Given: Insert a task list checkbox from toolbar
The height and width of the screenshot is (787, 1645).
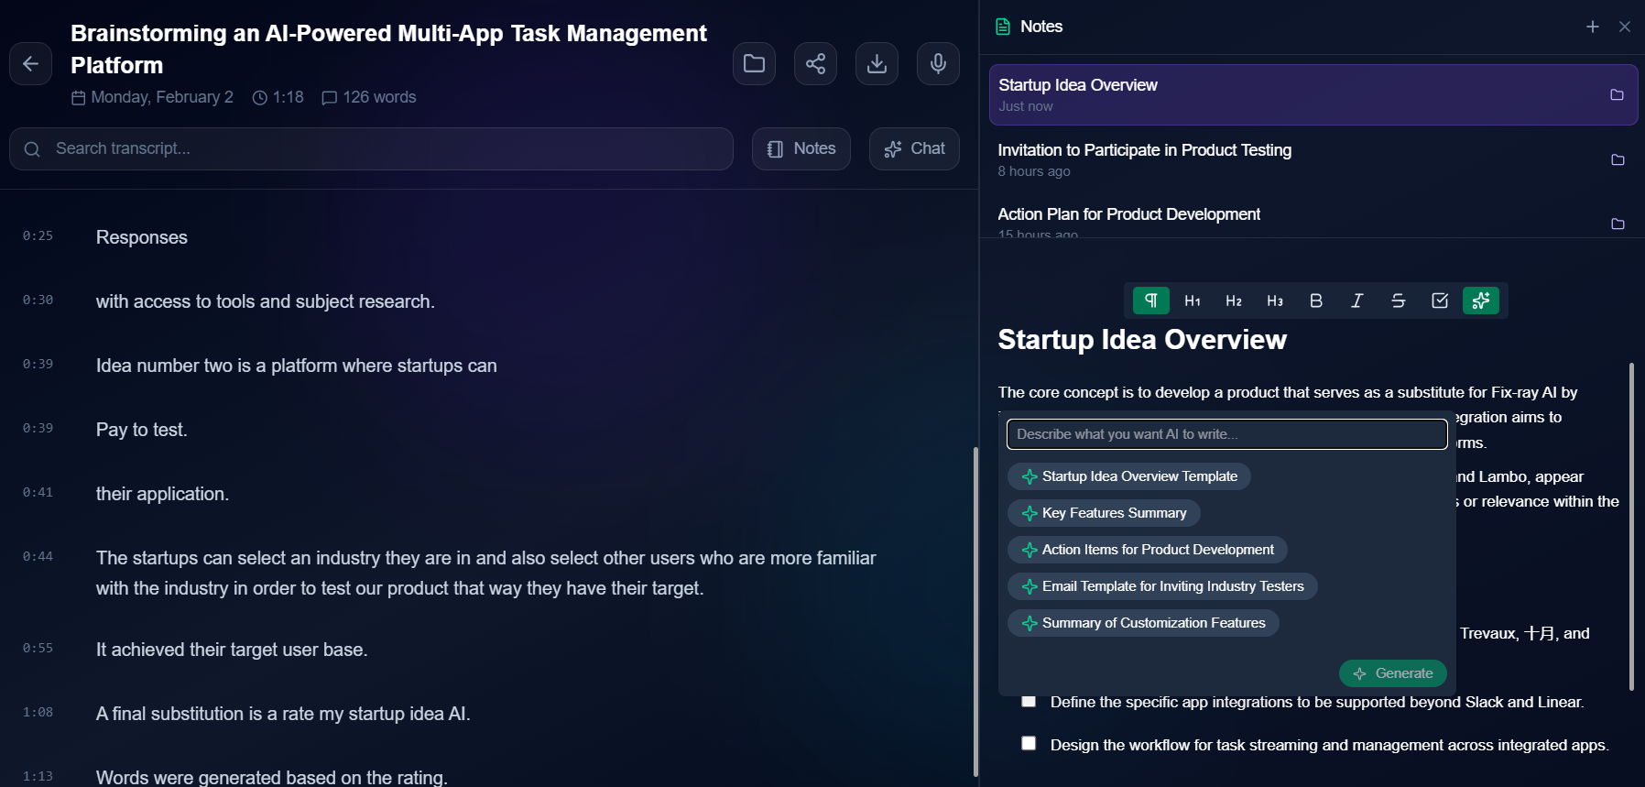Looking at the screenshot, I should (1440, 301).
